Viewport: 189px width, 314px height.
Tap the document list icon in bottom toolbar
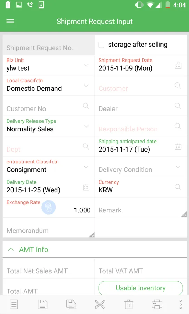pyautogui.click(x=14, y=305)
